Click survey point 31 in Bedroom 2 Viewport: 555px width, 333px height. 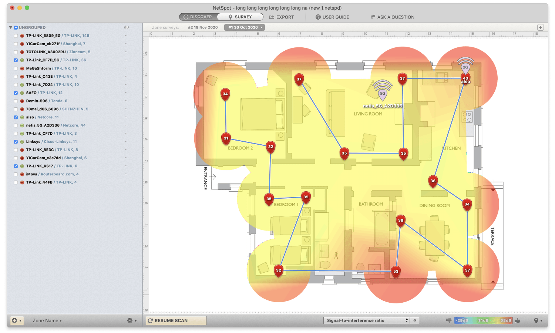(x=226, y=138)
